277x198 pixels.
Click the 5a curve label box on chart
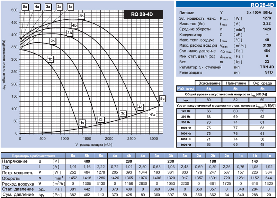pos(25,7)
